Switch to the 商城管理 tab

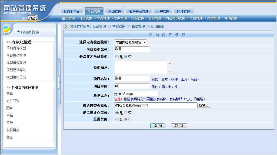[115, 11]
